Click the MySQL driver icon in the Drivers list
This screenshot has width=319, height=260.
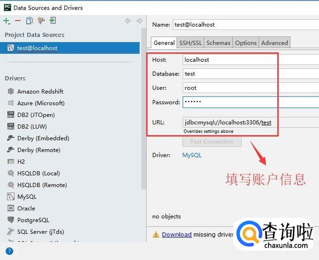coord(10,196)
